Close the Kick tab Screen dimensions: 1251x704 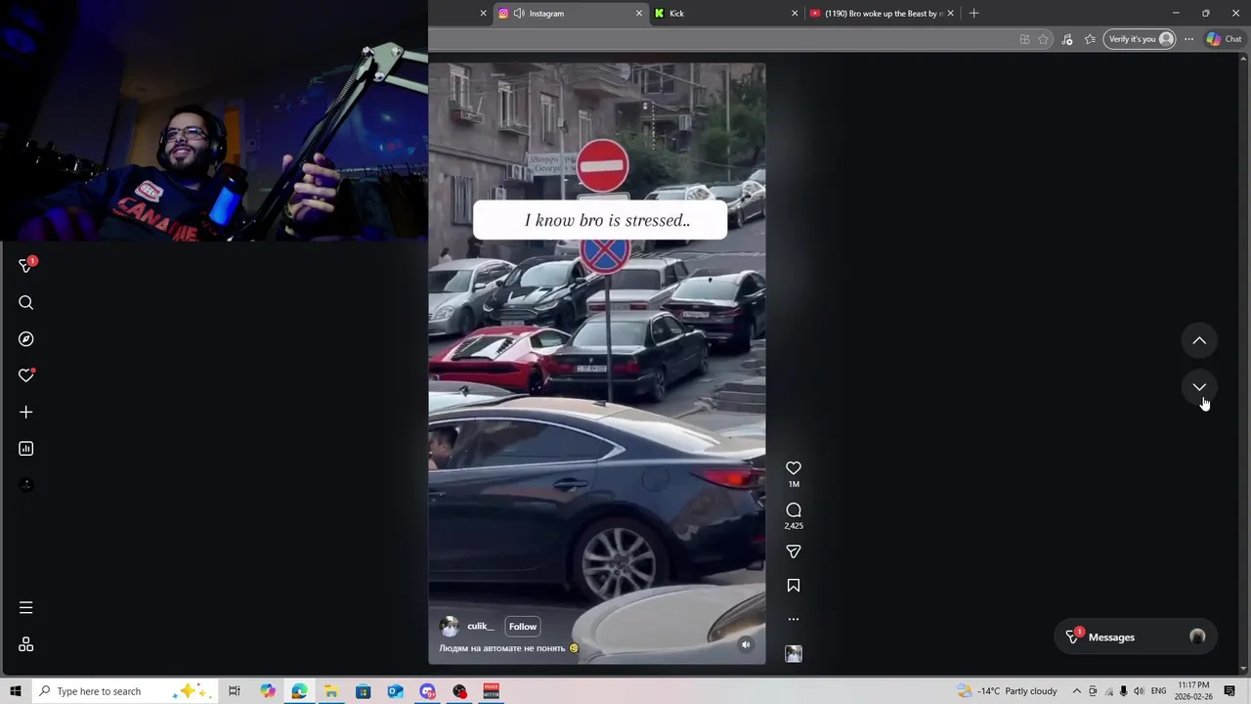[x=795, y=13]
